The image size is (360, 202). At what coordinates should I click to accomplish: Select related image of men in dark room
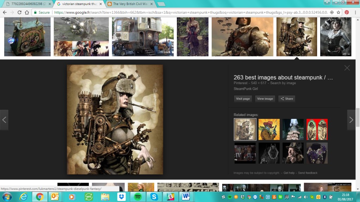click(x=245, y=153)
